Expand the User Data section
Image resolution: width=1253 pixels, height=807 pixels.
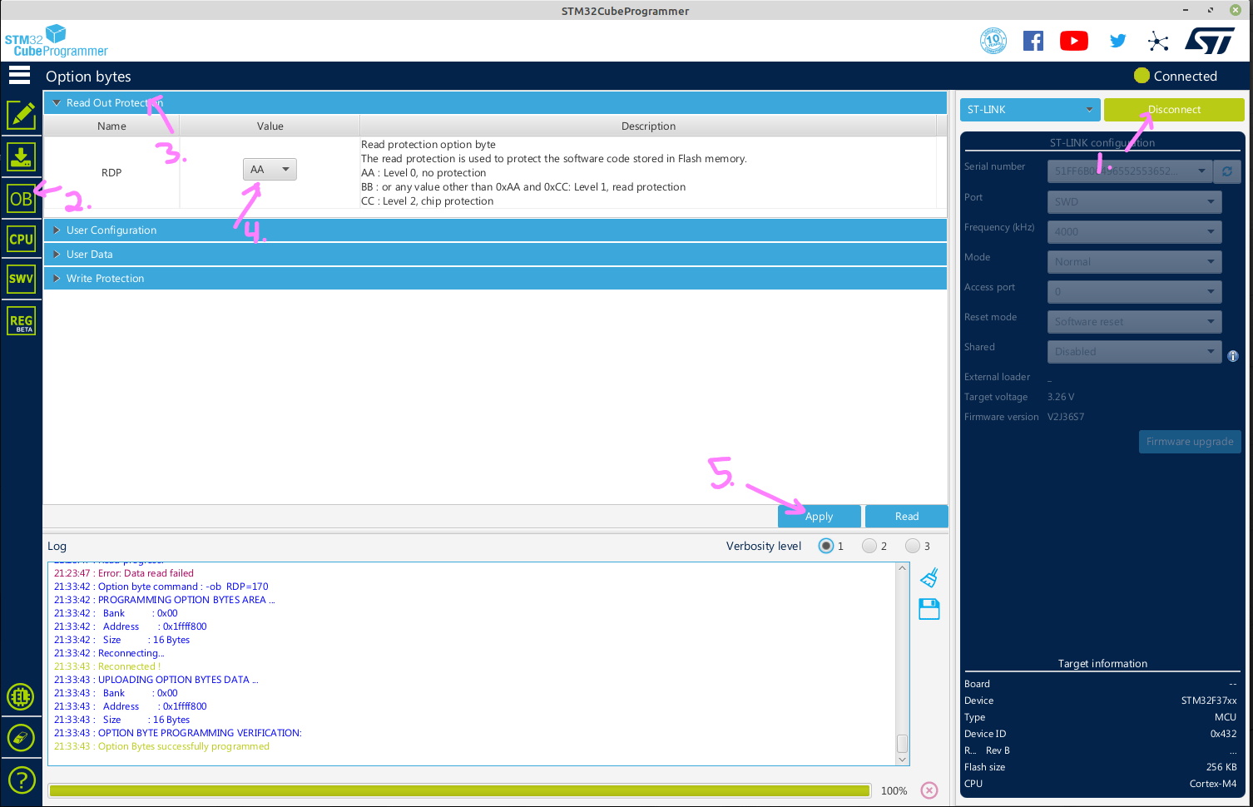pyautogui.click(x=495, y=255)
